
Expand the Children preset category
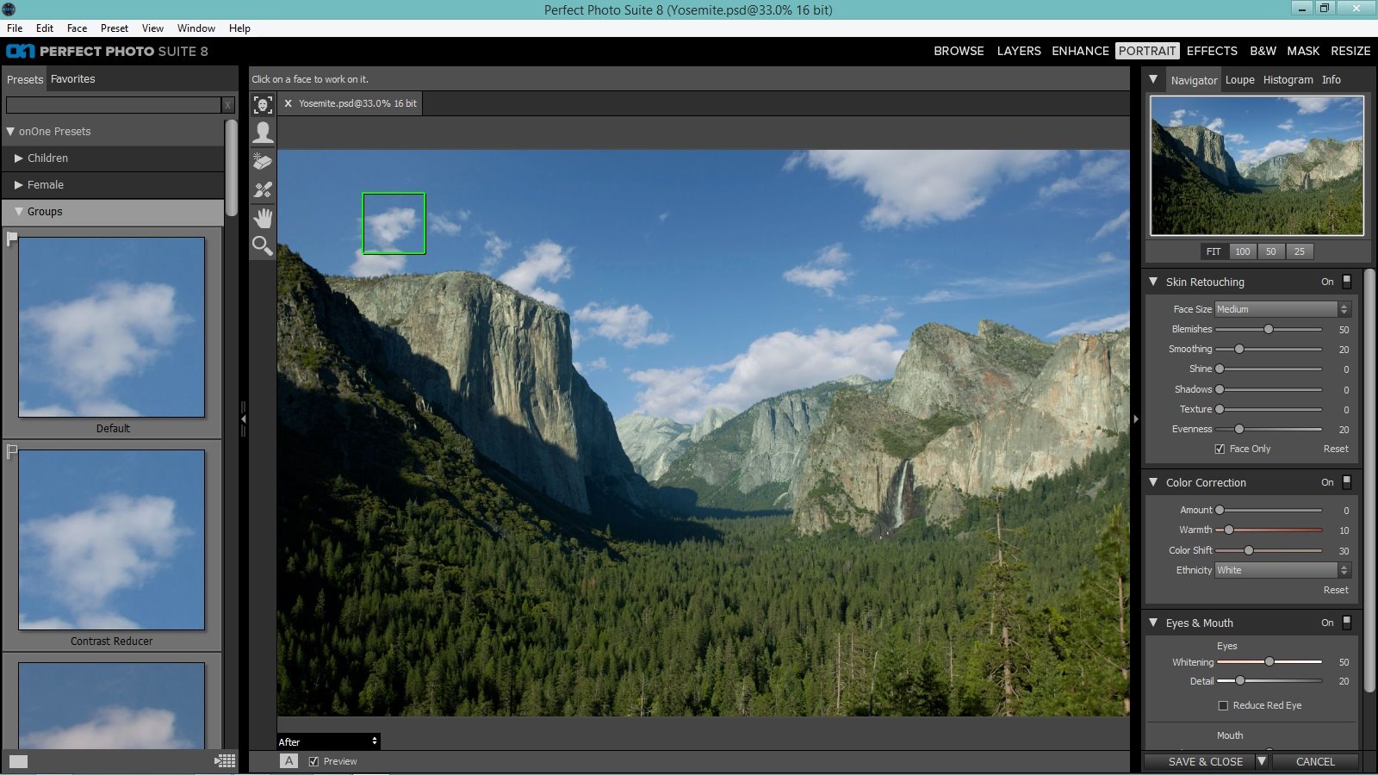pyautogui.click(x=18, y=158)
